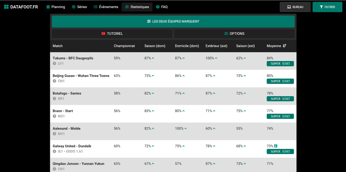Click the clock icon beside IE1
Screen dimensions: 346x172
(x=54, y=151)
